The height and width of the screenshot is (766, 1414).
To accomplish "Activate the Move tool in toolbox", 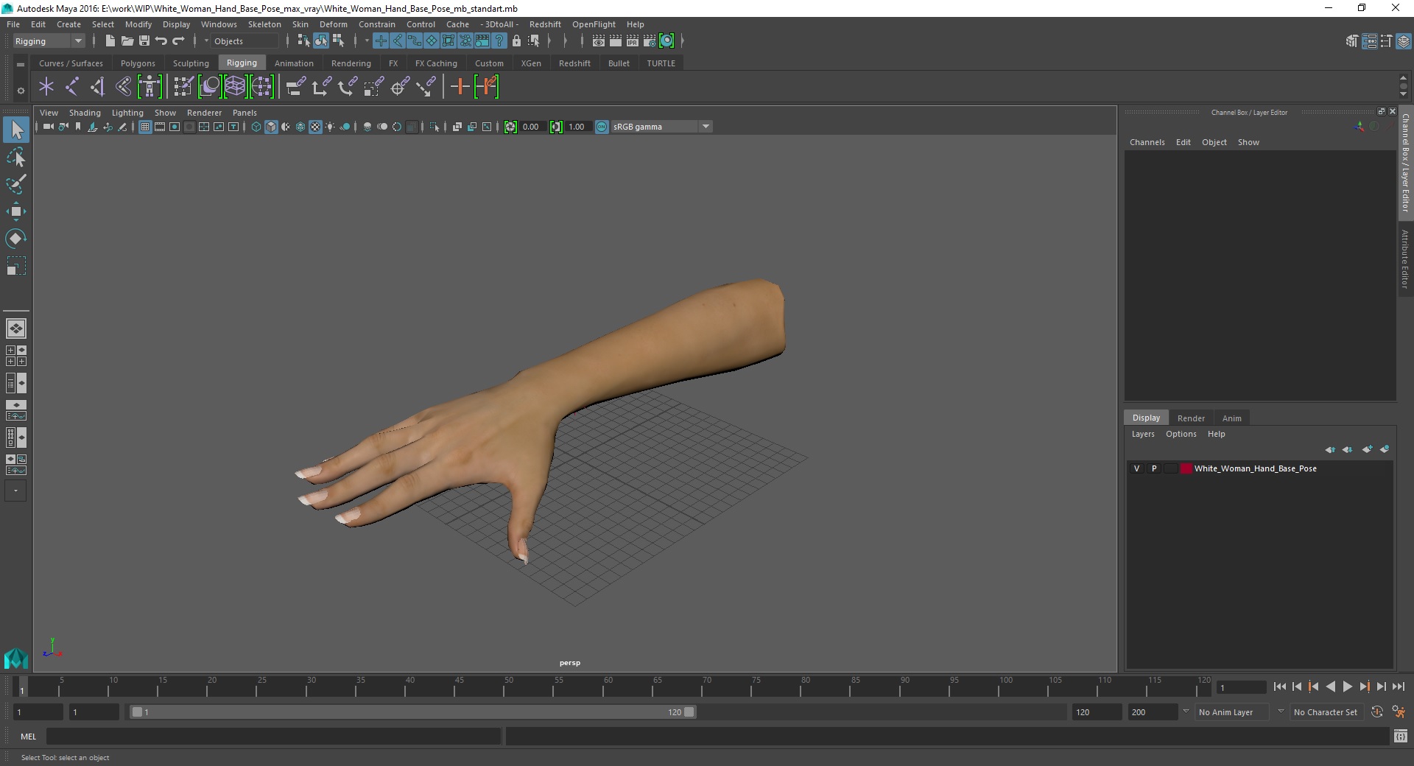I will tap(16, 211).
